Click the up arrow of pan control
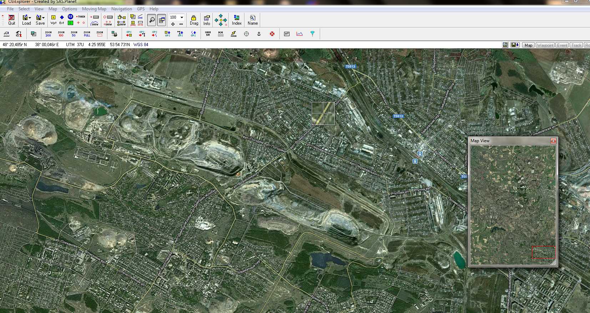Image resolution: width=590 pixels, height=313 pixels. coord(221,16)
